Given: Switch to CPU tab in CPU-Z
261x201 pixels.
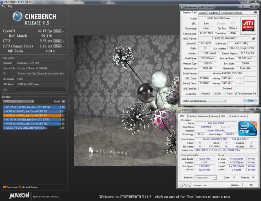Looking at the screenshot, I should pyautogui.click(x=182, y=116).
